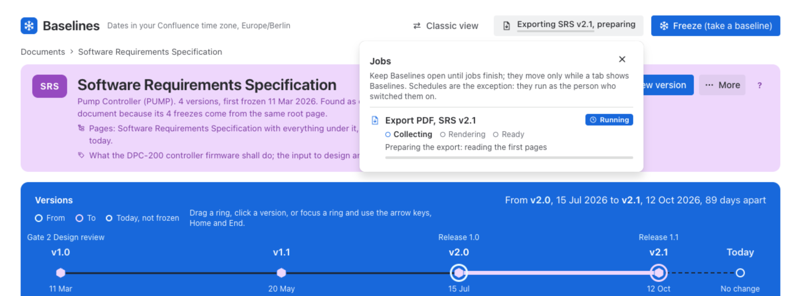Click the v2.1 version label
The width and height of the screenshot is (801, 296).
658,252
